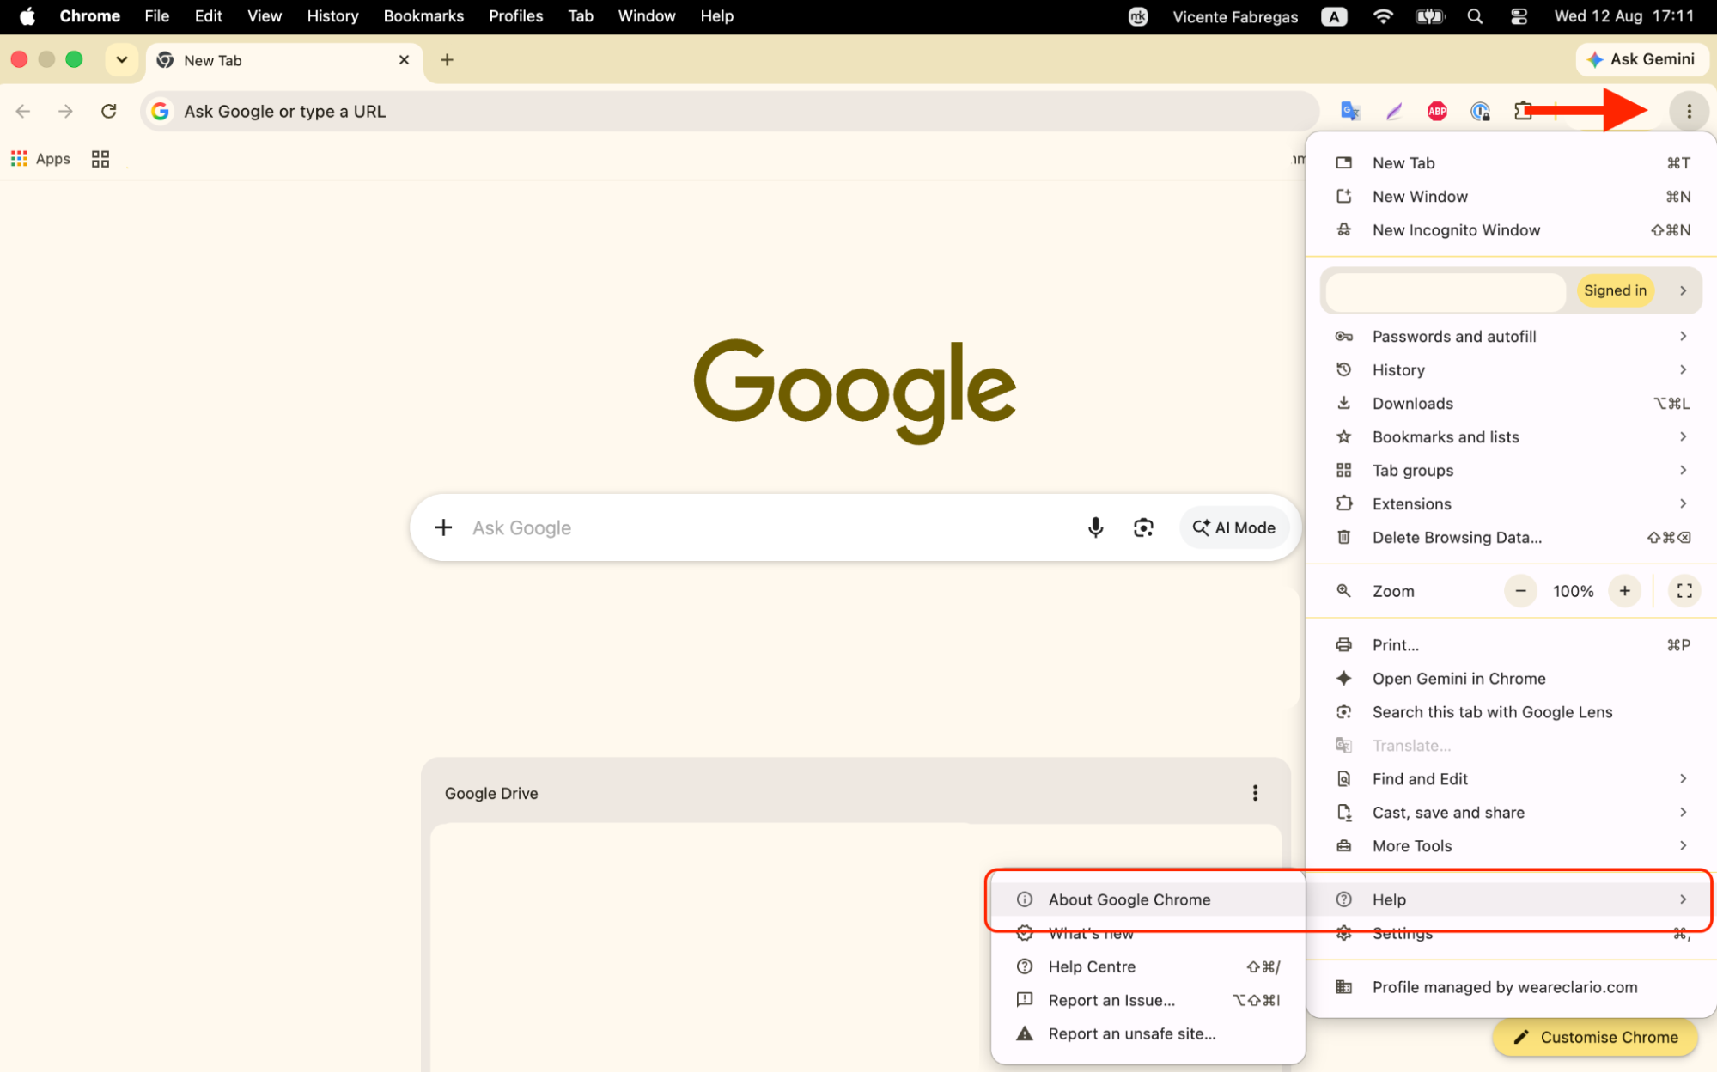Expand Tab groups submenu
Viewport: 1717px width, 1073px height.
click(x=1510, y=471)
